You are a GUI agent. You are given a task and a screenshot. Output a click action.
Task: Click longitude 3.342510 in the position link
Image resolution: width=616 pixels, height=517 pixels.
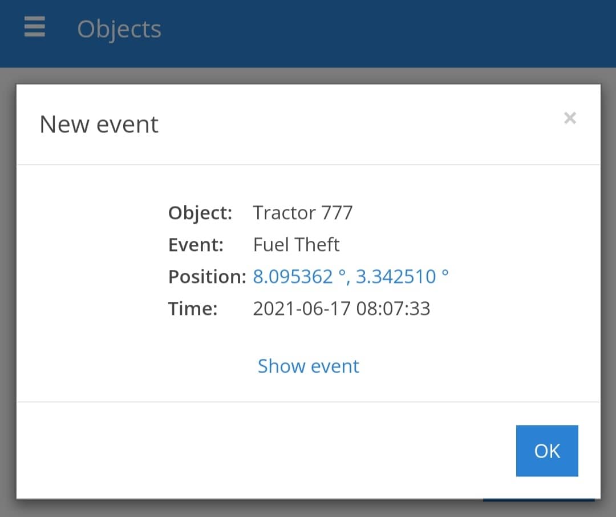396,277
